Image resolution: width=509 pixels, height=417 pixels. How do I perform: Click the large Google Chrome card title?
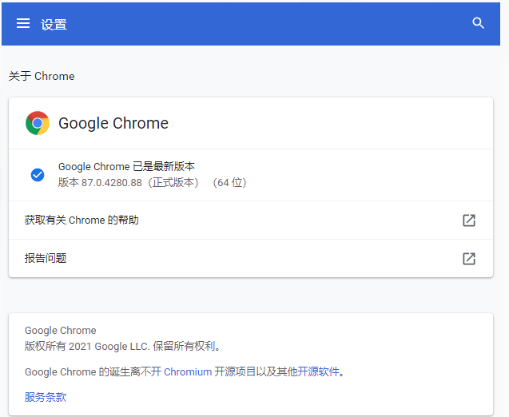coord(113,123)
